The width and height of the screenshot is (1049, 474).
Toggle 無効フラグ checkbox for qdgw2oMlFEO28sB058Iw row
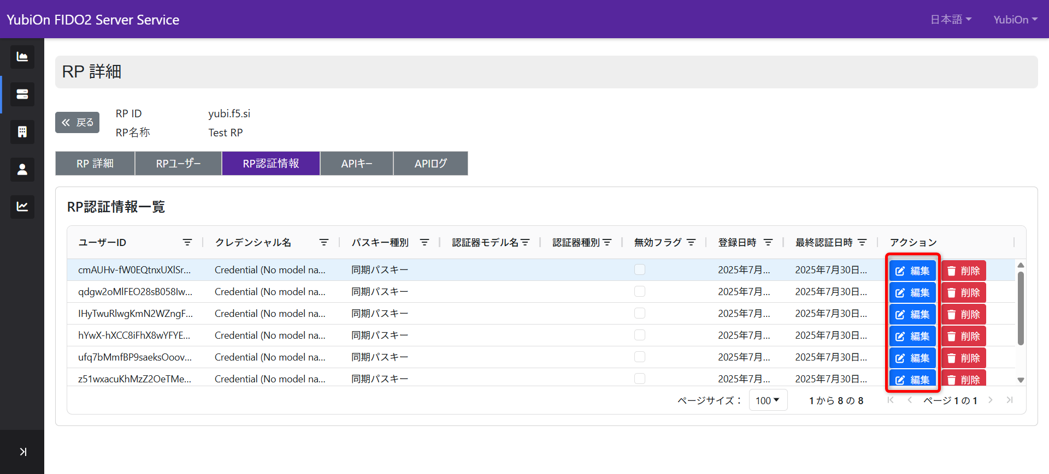[x=640, y=291]
